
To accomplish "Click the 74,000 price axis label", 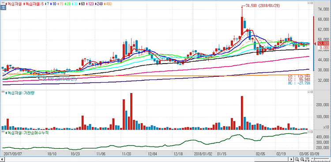I will [323, 9].
